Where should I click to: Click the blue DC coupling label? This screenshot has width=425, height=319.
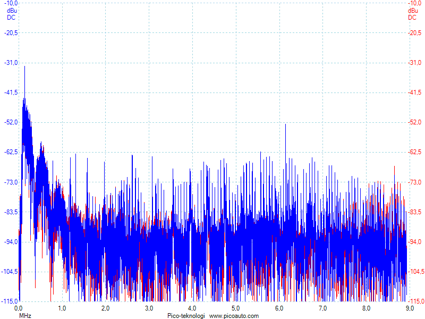coord(11,18)
